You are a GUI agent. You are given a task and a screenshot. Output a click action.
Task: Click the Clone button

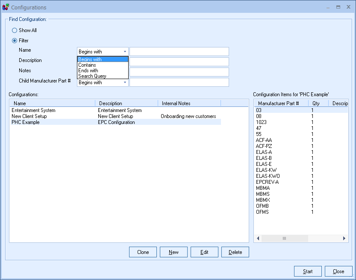coord(143,252)
